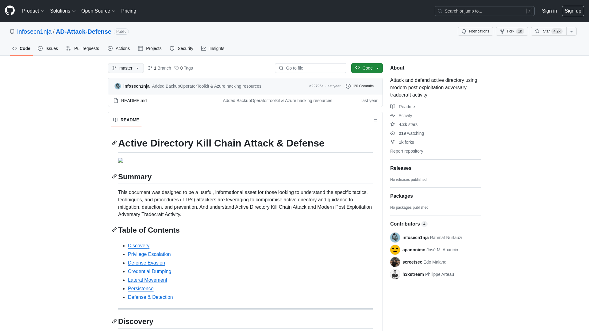This screenshot has width=589, height=331.
Task: Toggle the README outline view
Action: 375,120
